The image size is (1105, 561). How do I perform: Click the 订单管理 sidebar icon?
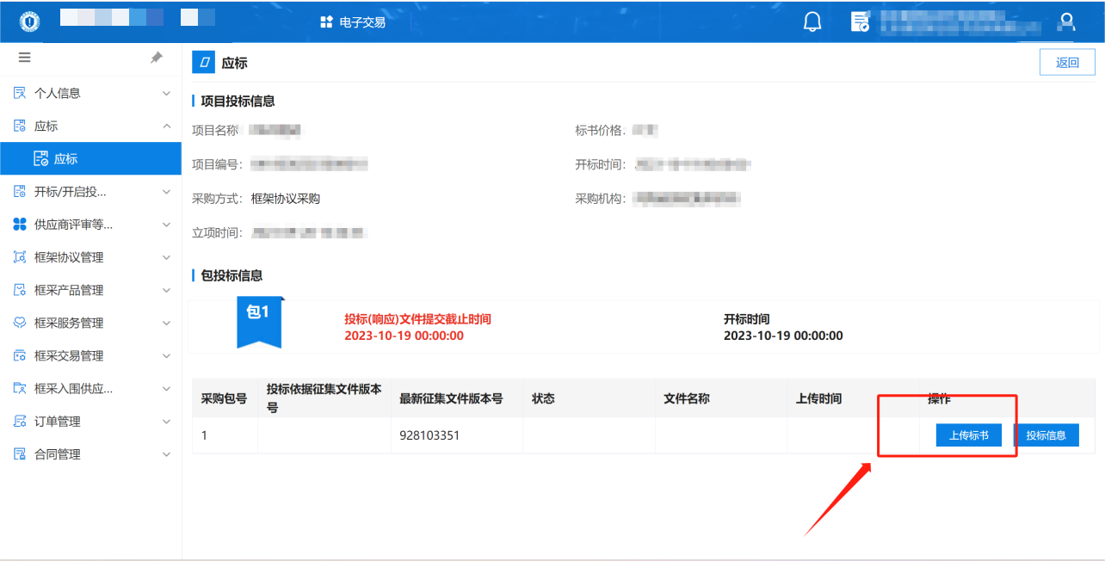[x=20, y=422]
